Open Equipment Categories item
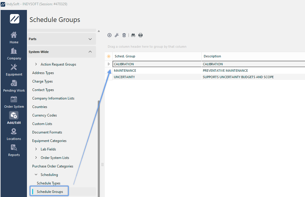Screen dimensions: 305x197 (x=49, y=141)
